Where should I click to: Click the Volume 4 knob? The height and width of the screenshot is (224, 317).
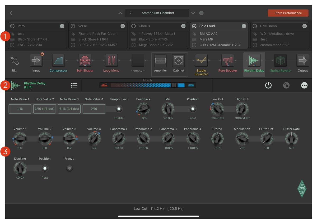tap(94, 138)
